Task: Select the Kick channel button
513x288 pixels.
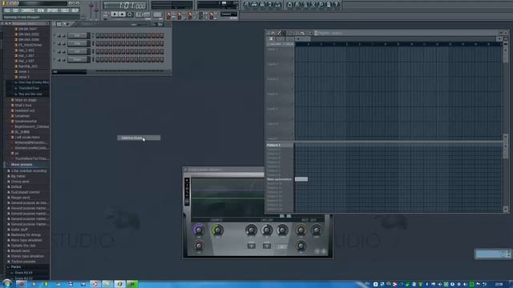Action: [77, 35]
